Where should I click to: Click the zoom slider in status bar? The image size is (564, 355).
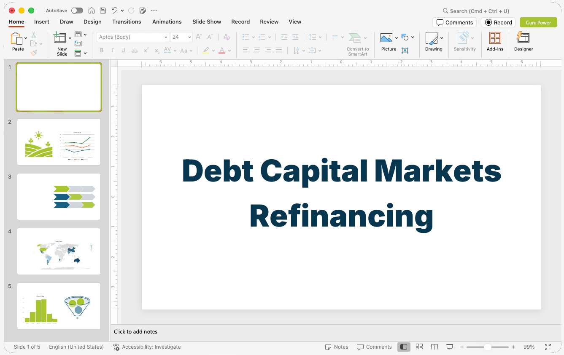488,347
